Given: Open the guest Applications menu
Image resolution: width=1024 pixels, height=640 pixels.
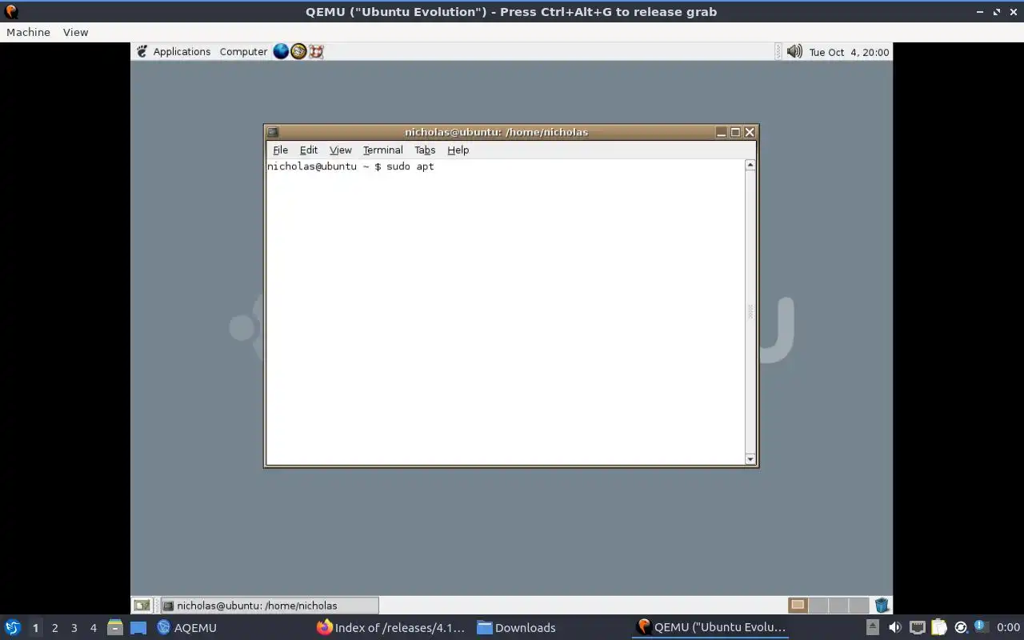Looking at the screenshot, I should 182,51.
